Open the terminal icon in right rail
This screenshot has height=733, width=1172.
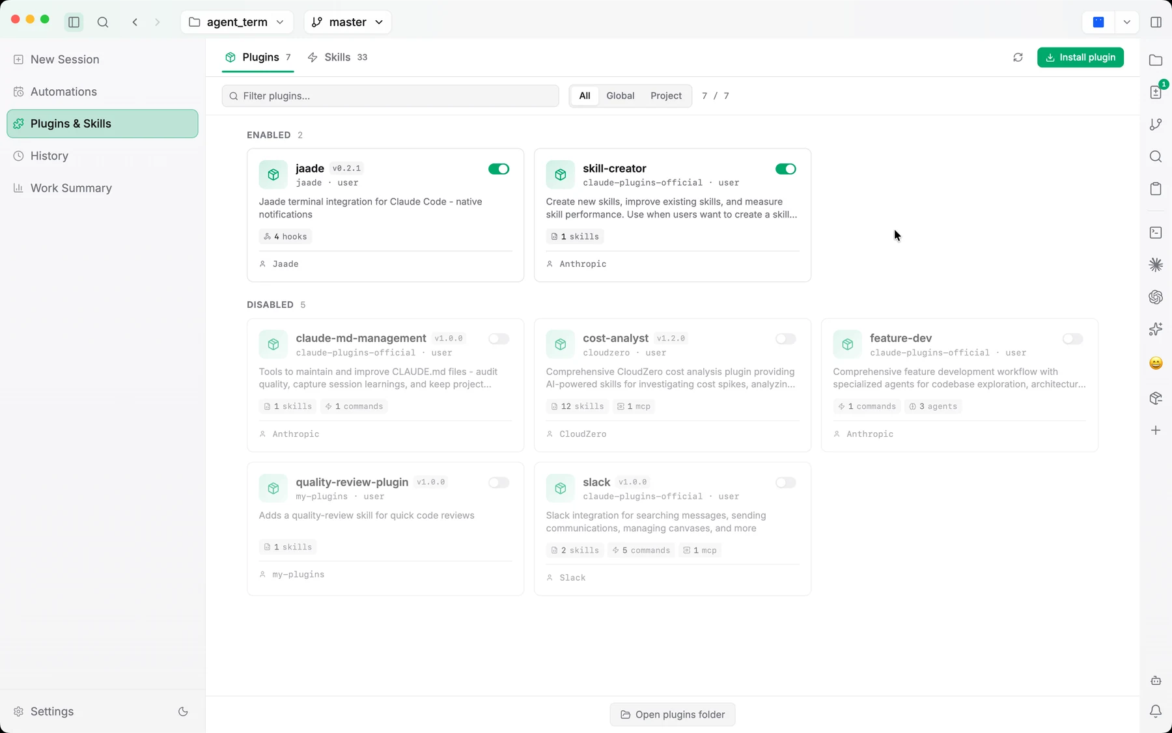tap(1156, 232)
